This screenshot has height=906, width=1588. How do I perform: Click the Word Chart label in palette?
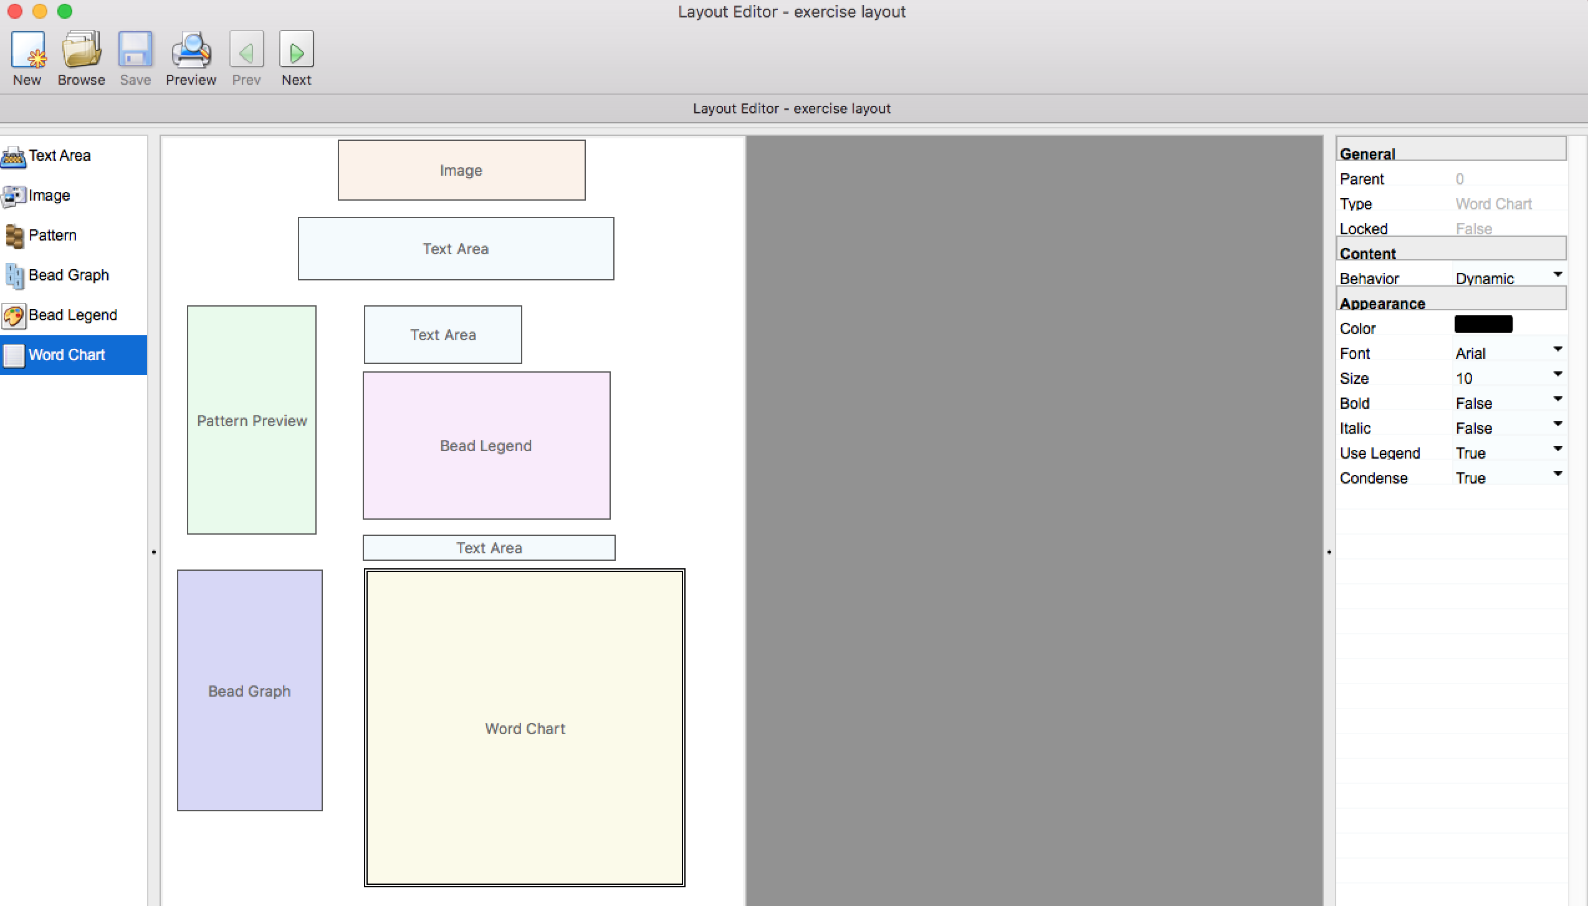67,355
